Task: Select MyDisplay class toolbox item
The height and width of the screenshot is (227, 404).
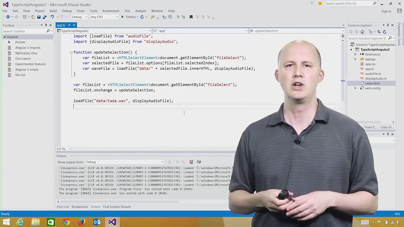Action: (x=26, y=53)
